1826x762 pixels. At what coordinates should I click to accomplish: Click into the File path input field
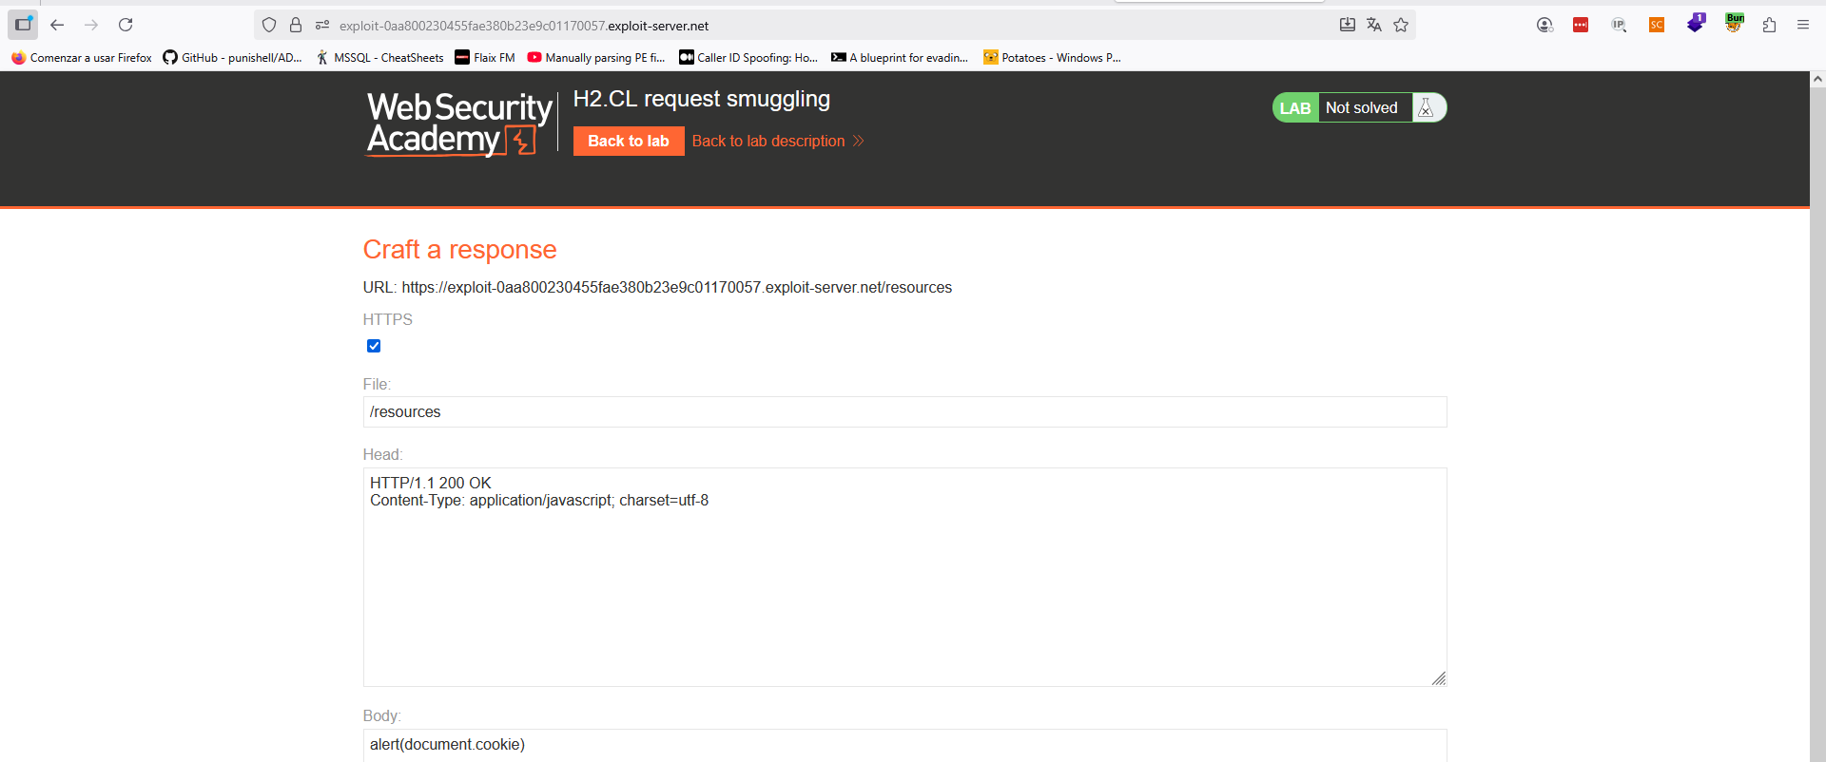[x=903, y=412]
